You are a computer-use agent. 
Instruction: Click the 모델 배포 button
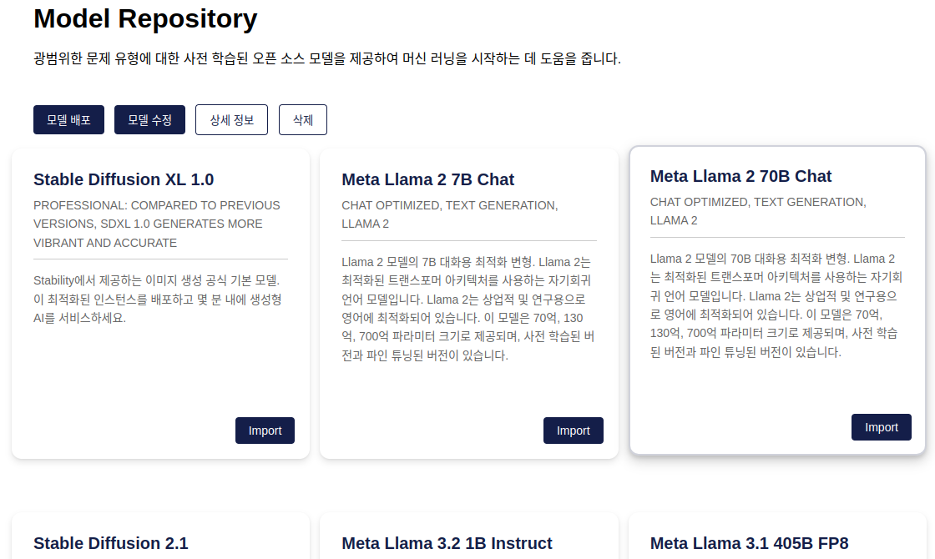pyautogui.click(x=68, y=119)
